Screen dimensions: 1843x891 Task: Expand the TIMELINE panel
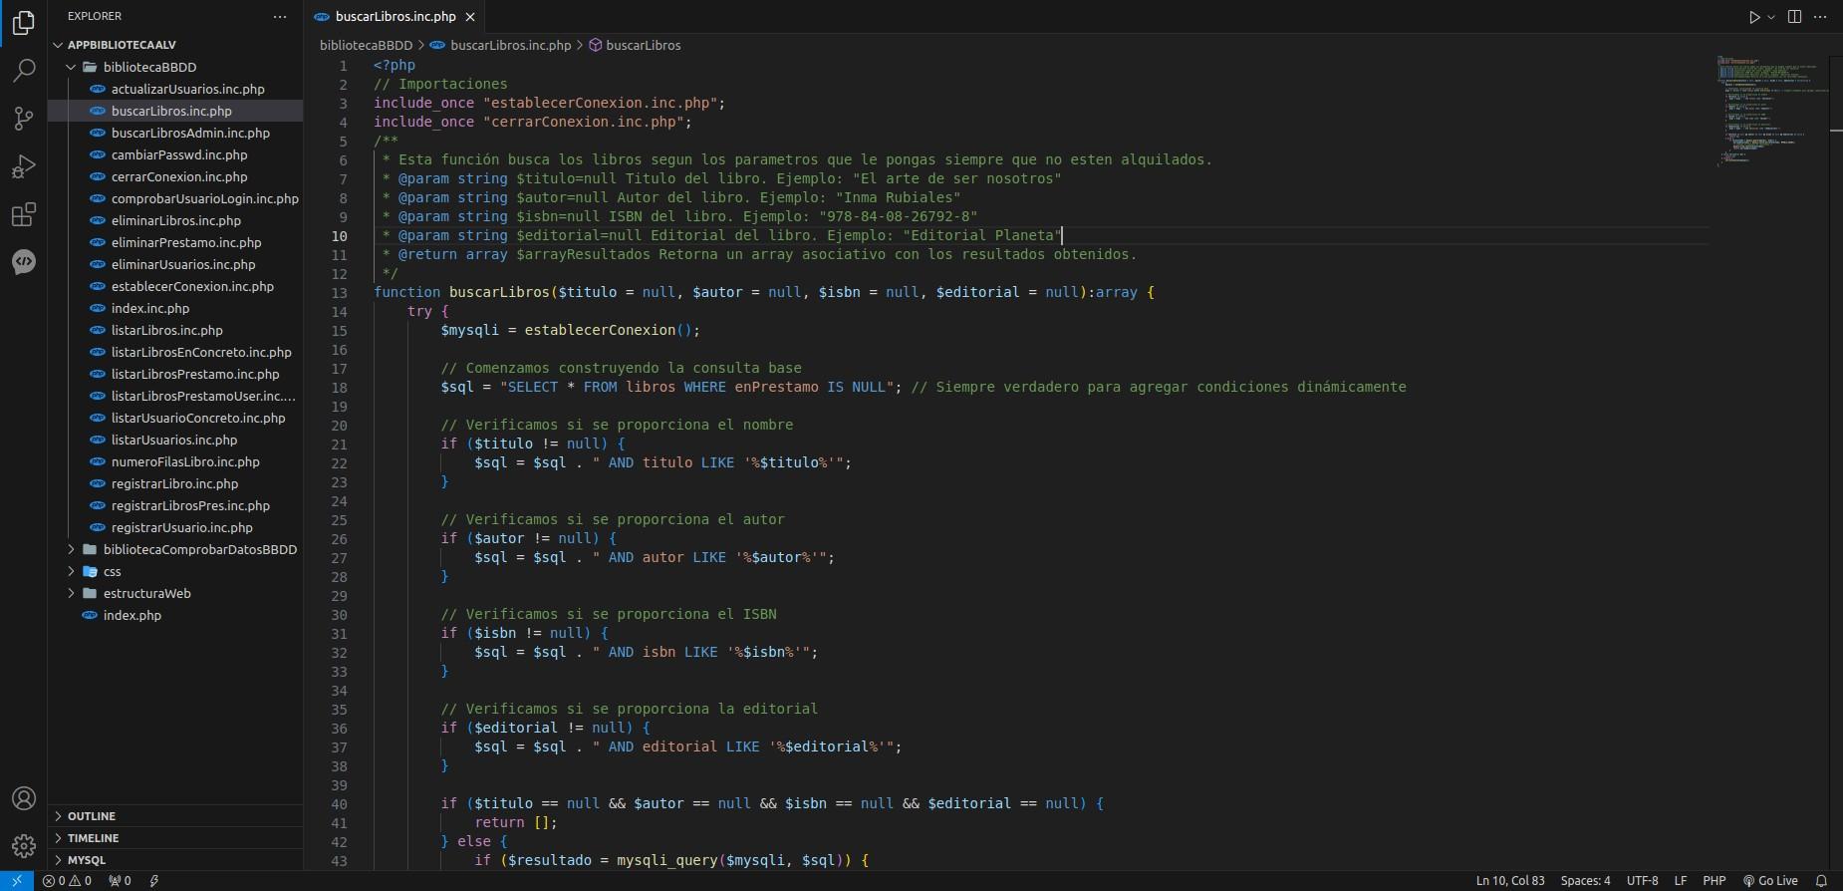coord(175,838)
